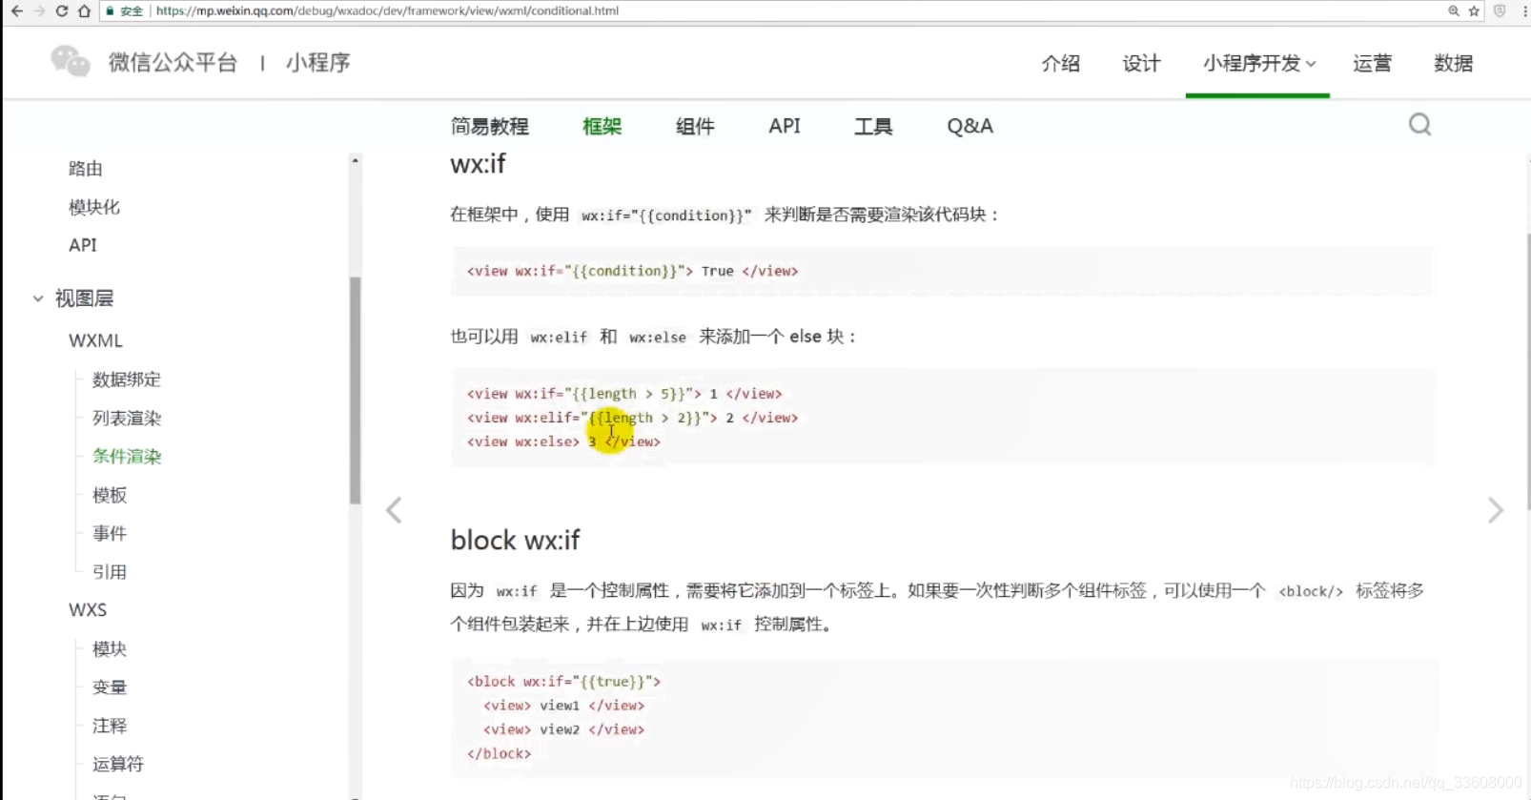Switch to the Q&A tab
This screenshot has width=1531, height=800.
tap(970, 127)
